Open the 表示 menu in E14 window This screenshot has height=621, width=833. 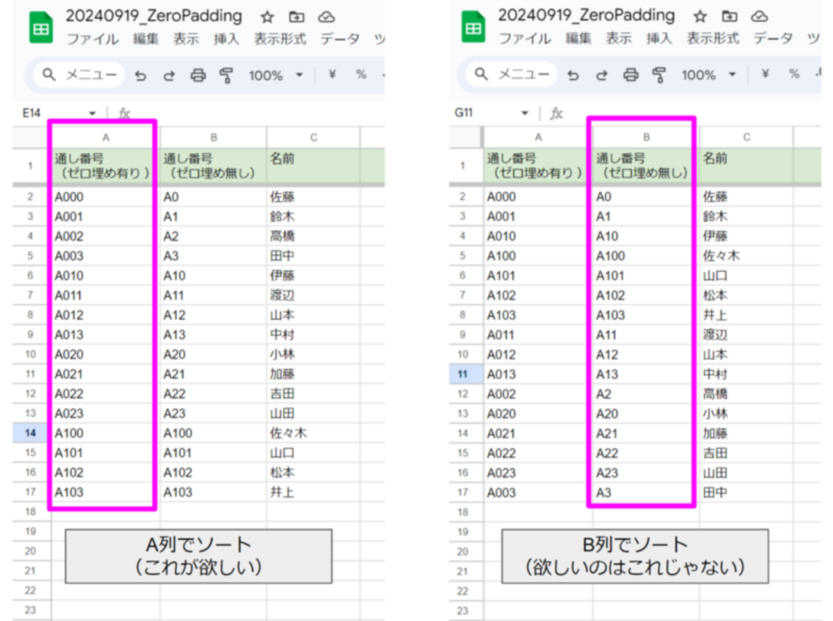point(186,39)
